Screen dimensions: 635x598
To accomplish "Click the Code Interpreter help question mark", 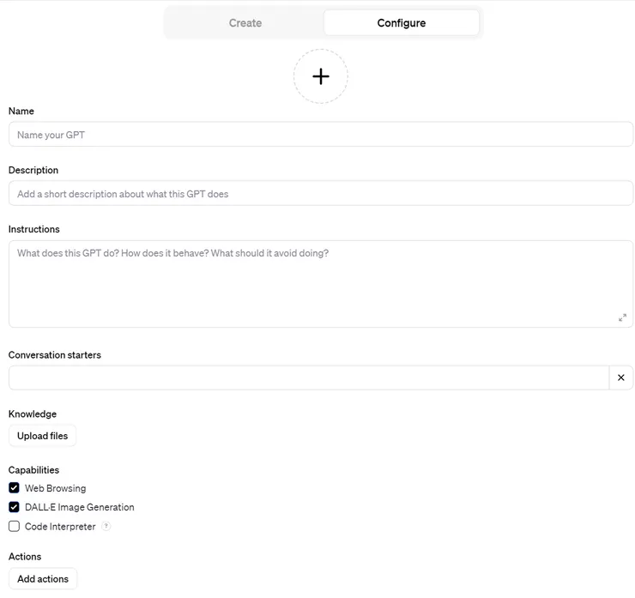I will point(106,527).
